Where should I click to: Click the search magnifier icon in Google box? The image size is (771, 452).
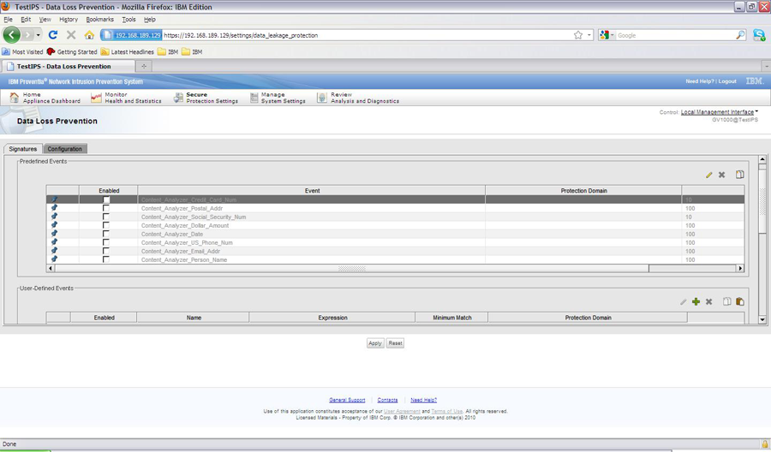click(x=740, y=35)
